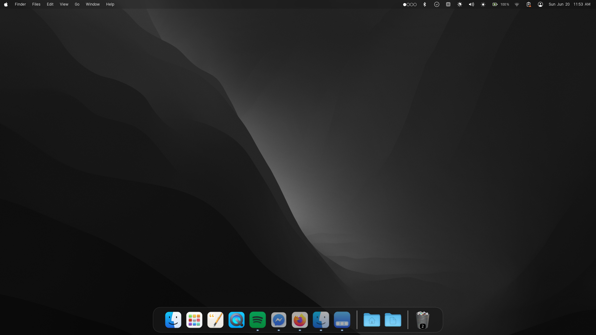Open Spotify from the dock
This screenshot has width=596, height=335.
point(258,320)
